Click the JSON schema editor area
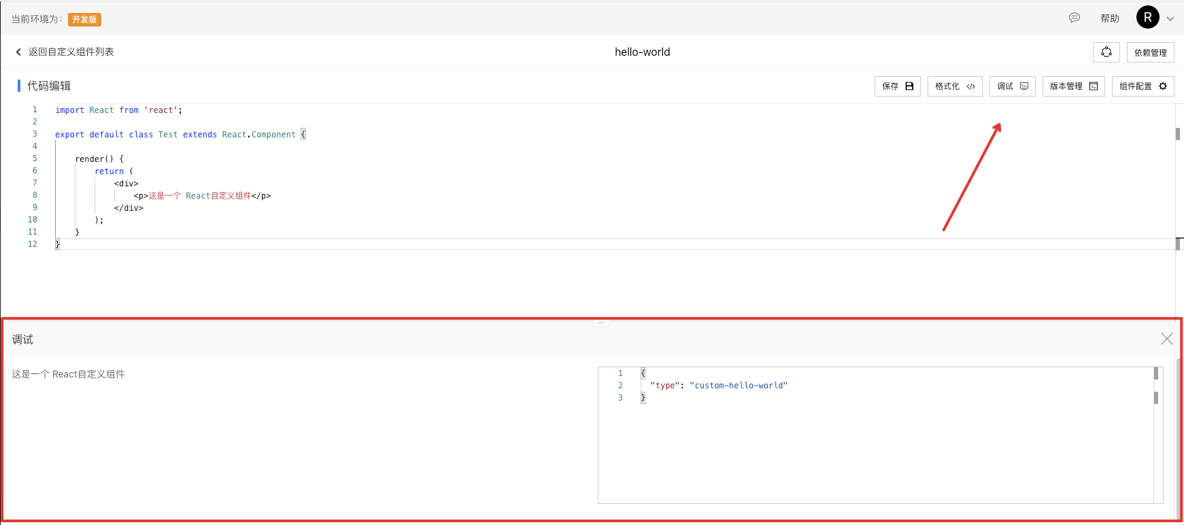This screenshot has width=1184, height=525. (881, 435)
